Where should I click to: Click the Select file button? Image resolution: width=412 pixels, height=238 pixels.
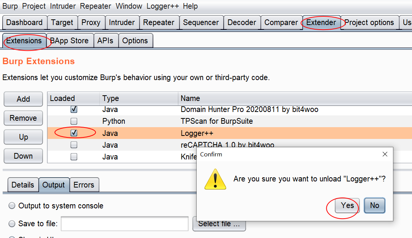pyautogui.click(x=219, y=224)
